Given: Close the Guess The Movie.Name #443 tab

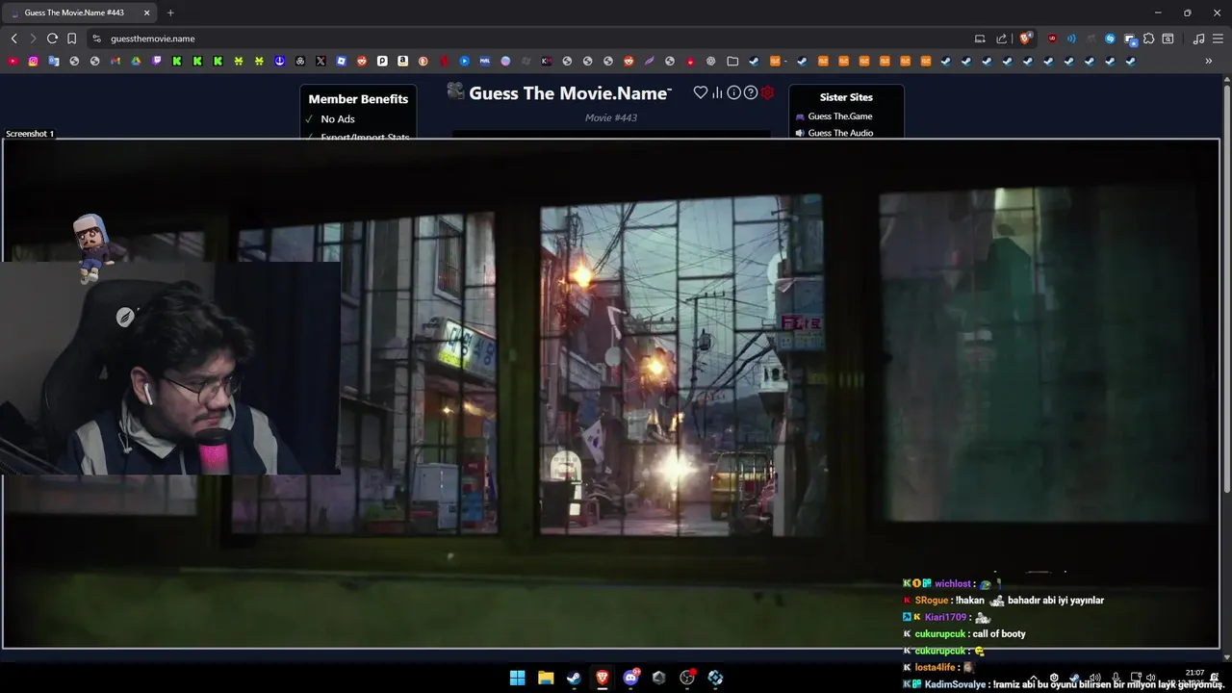Looking at the screenshot, I should point(146,13).
